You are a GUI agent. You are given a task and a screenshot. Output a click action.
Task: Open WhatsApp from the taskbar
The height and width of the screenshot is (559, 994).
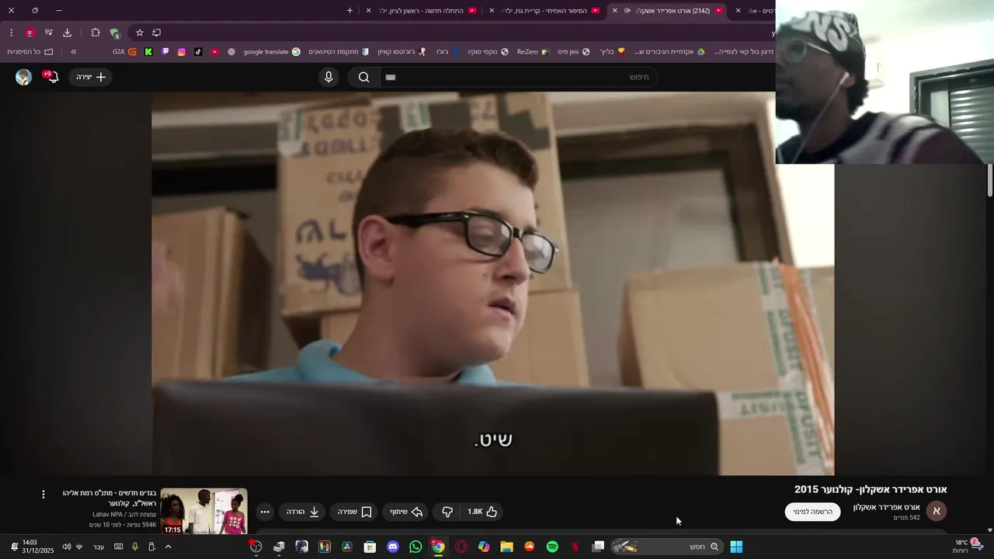415,547
